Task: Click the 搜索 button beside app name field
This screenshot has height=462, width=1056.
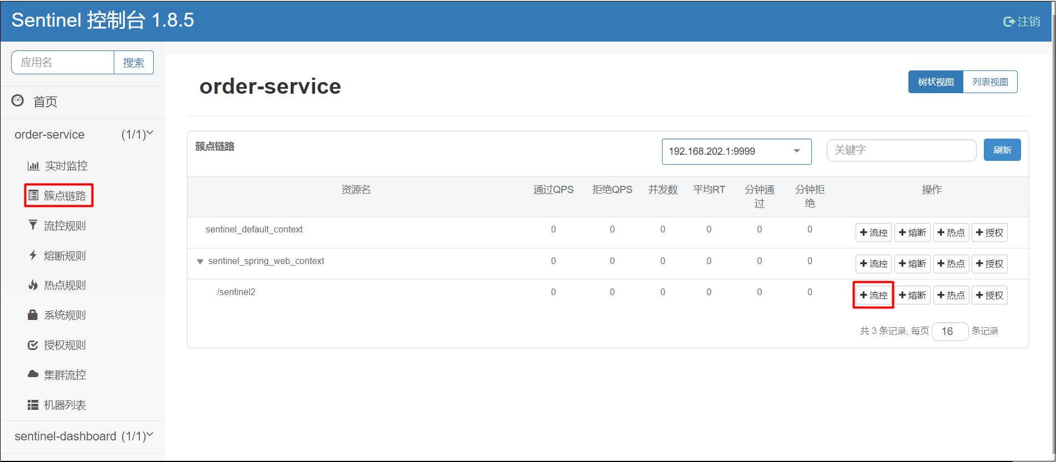Action: point(134,63)
